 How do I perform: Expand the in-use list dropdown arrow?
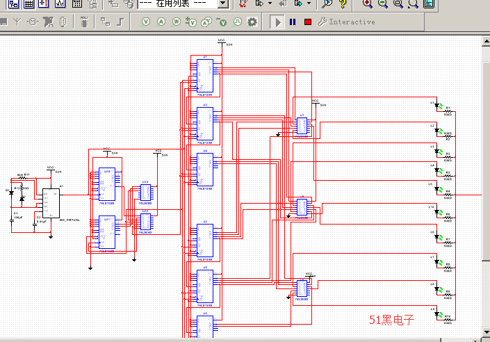coord(223,3)
